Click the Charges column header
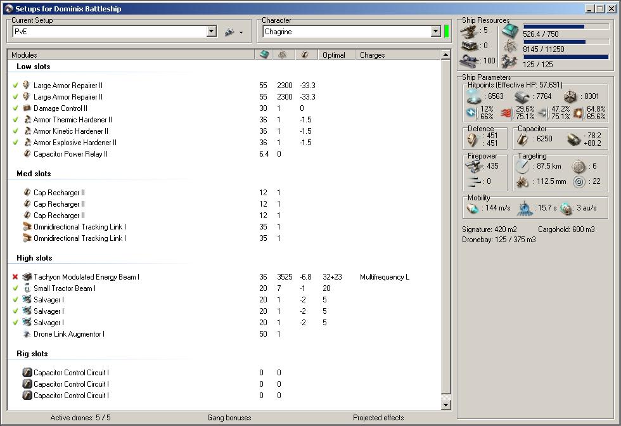This screenshot has width=621, height=426. click(398, 55)
